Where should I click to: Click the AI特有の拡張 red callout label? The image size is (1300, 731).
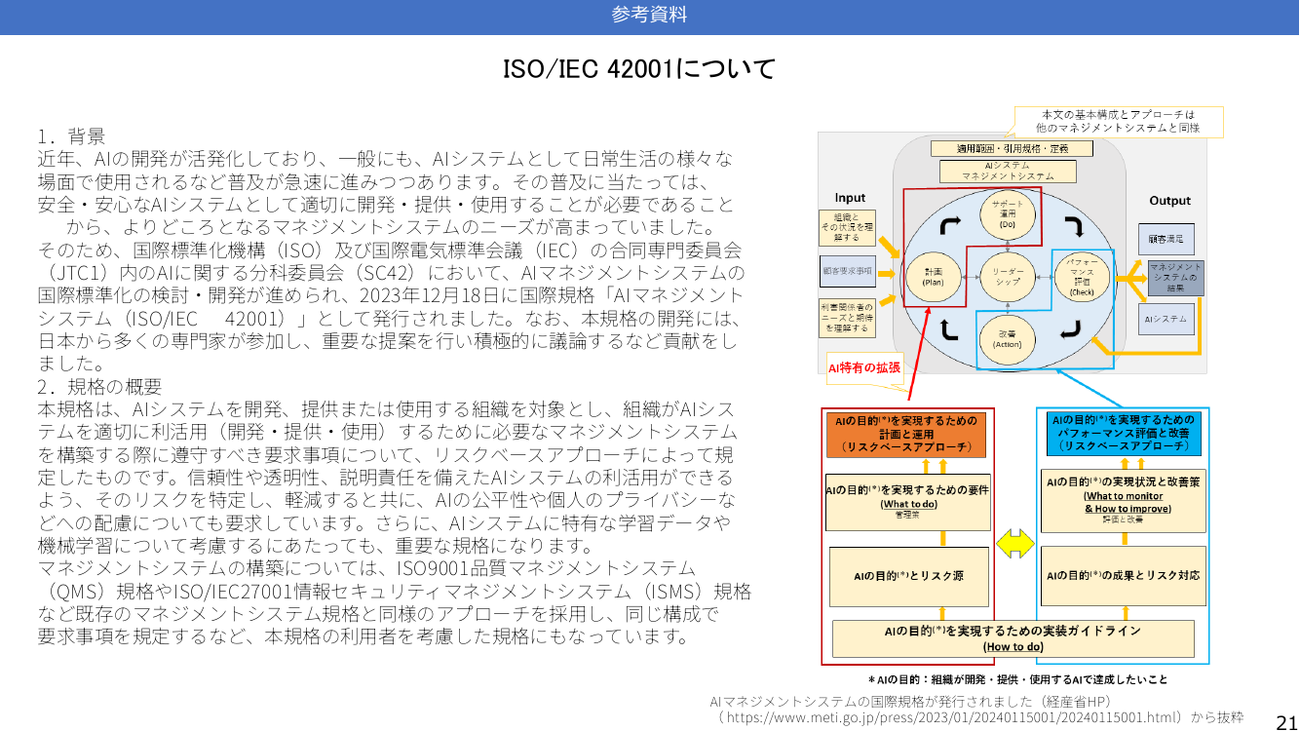pos(864,368)
